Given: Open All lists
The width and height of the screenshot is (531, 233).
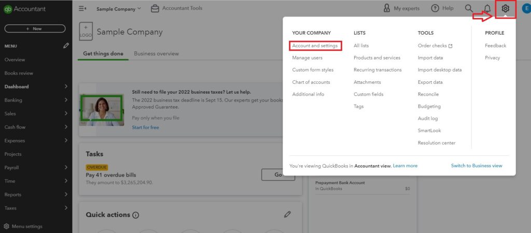Looking at the screenshot, I should click(361, 46).
